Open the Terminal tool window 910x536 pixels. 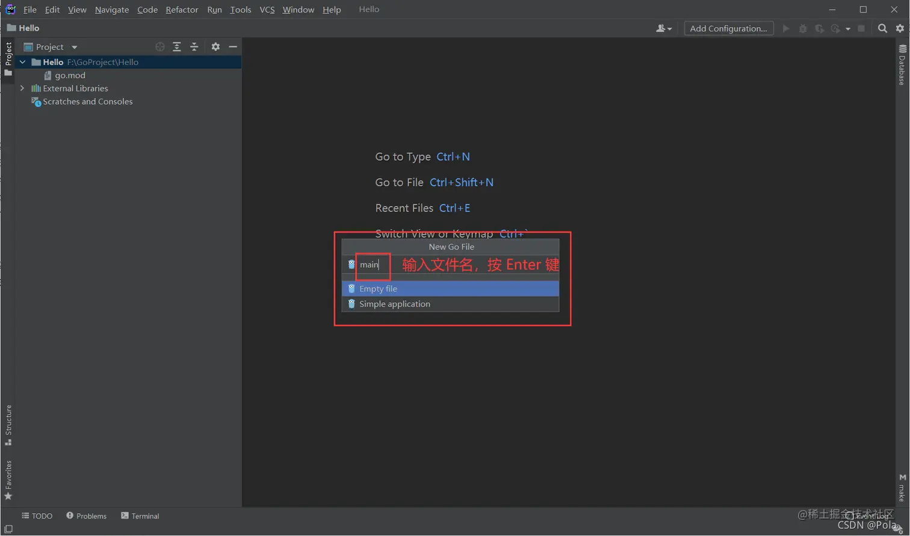(x=140, y=516)
